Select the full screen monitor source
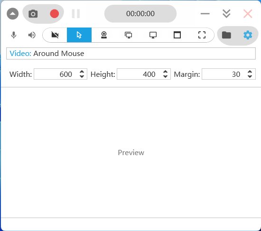 pos(153,35)
